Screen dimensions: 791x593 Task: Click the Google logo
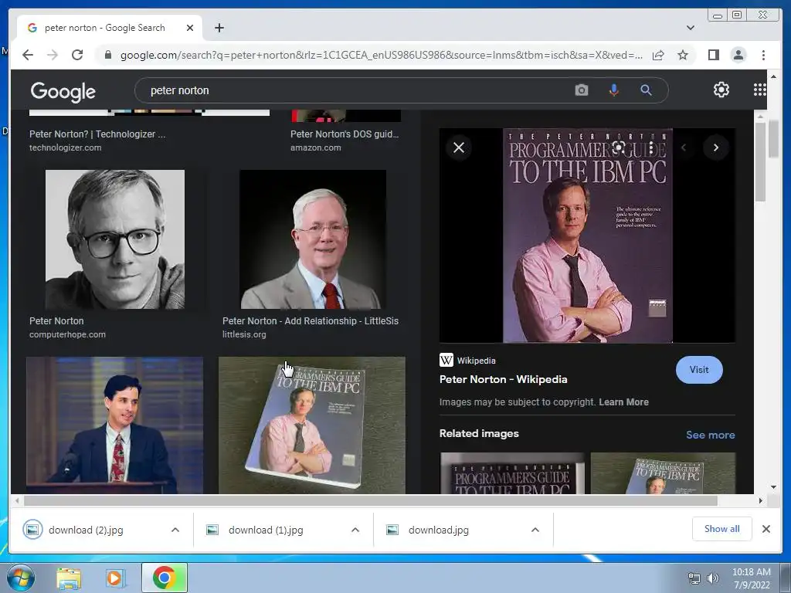[x=63, y=92]
